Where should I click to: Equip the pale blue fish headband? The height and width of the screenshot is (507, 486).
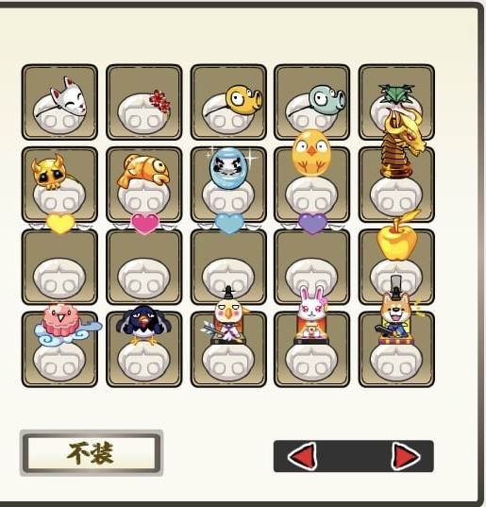pyautogui.click(x=311, y=102)
